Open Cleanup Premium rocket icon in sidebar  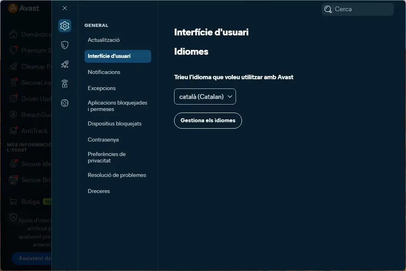point(13,66)
